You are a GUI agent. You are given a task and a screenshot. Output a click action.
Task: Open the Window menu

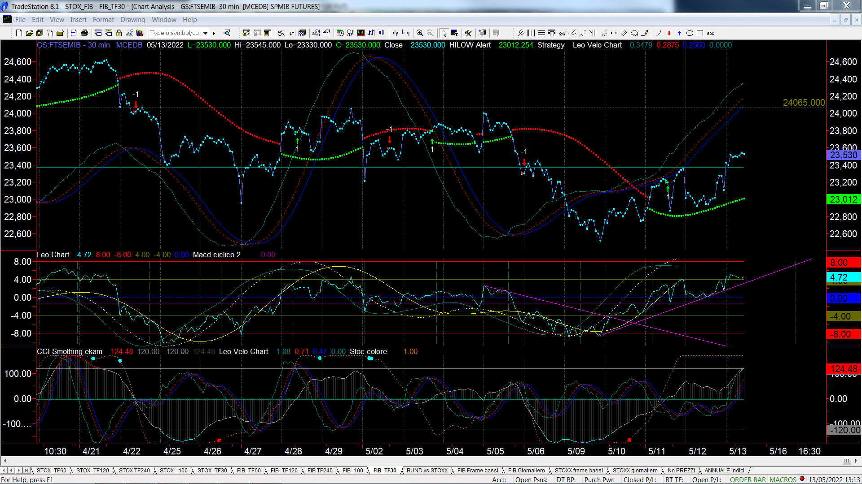164,20
